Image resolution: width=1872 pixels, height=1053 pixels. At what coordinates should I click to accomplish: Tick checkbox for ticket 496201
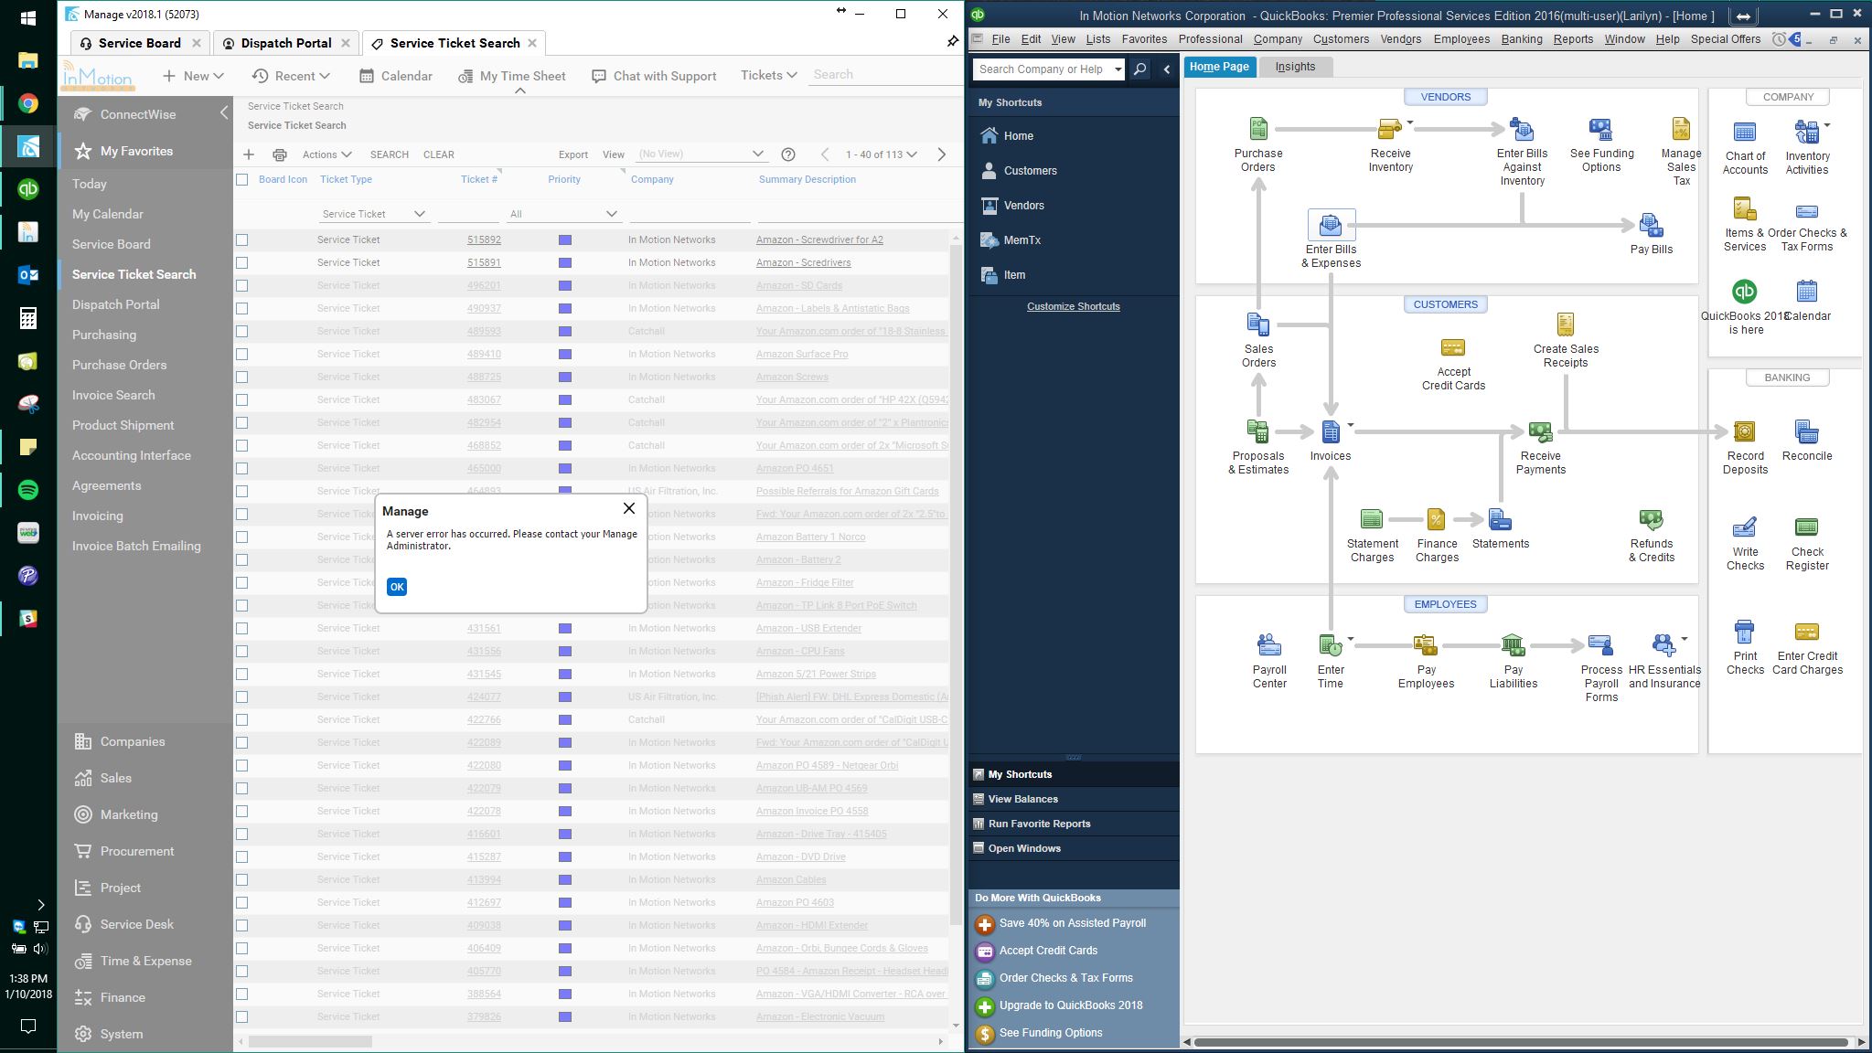(242, 285)
